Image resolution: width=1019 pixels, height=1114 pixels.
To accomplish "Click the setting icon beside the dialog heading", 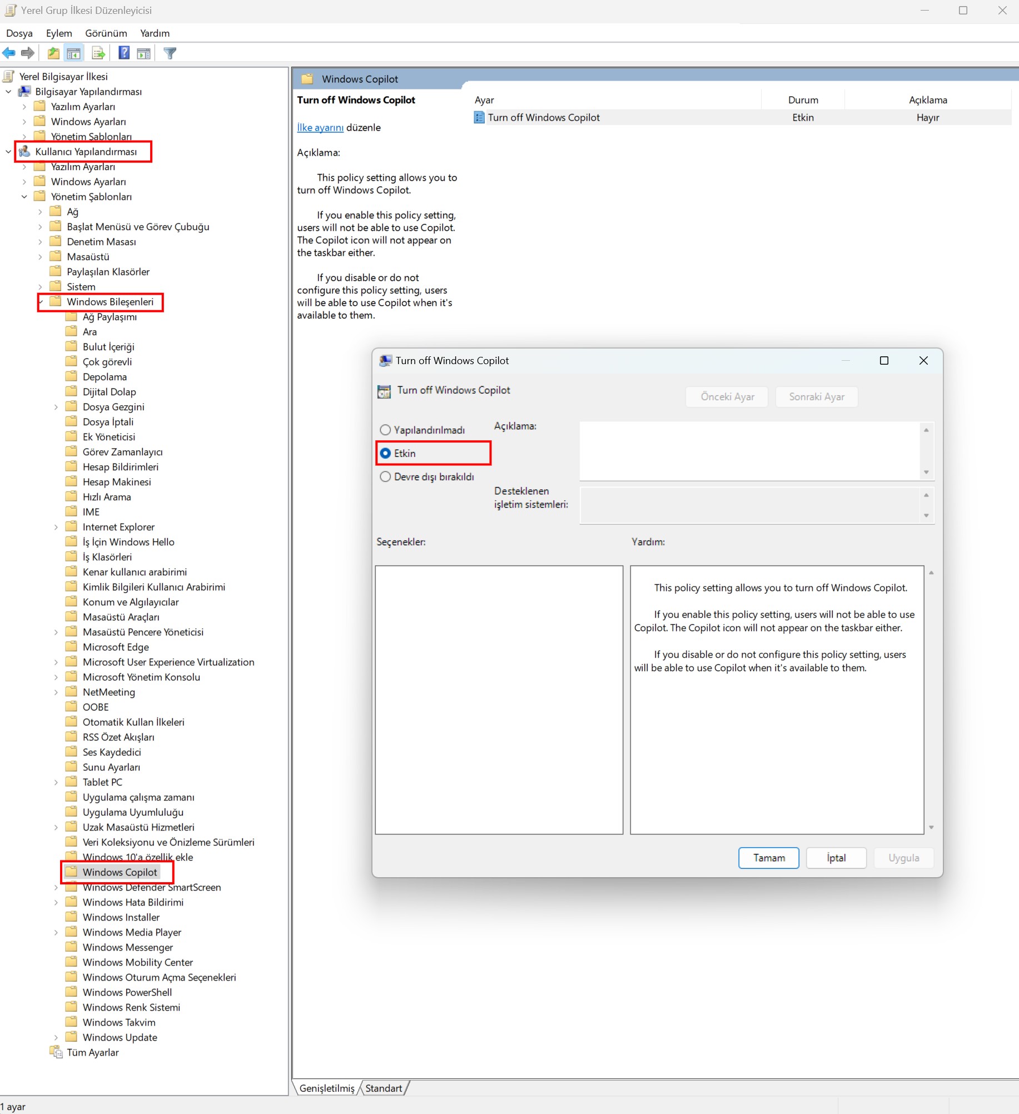I will click(x=384, y=391).
